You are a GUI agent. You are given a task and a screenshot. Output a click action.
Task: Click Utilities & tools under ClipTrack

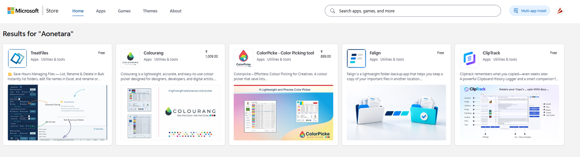coord(505,59)
